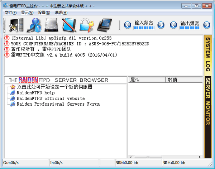Open the user accounts icon
This screenshot has width=215, height=169.
34,25
